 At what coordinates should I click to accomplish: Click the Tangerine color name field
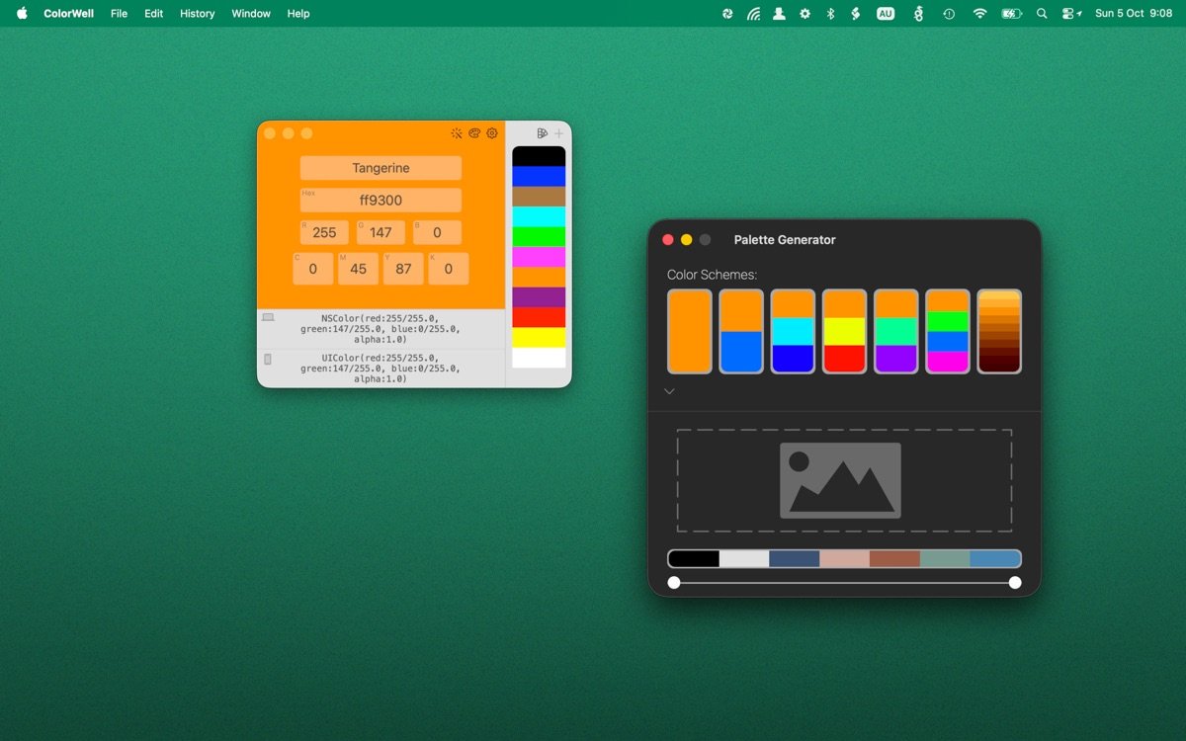click(x=381, y=168)
